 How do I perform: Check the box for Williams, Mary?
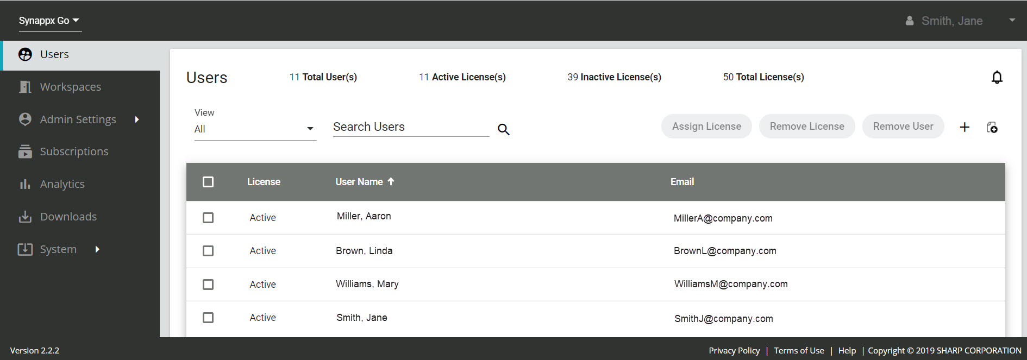click(x=208, y=285)
